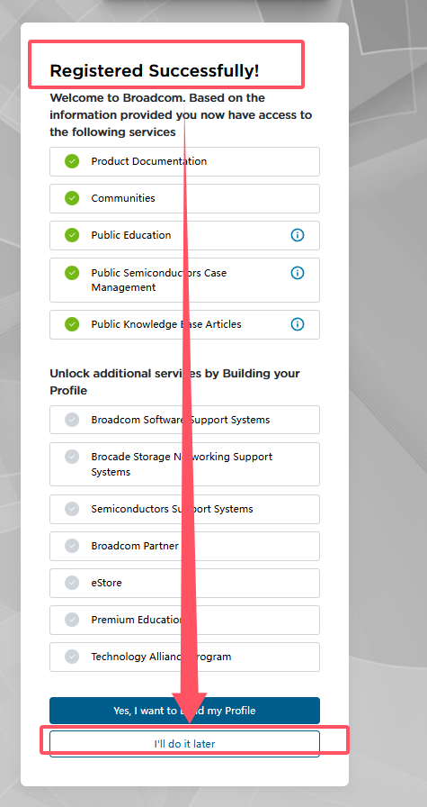Select the Product Documentation service row
This screenshot has width=427, height=807.
[184, 161]
